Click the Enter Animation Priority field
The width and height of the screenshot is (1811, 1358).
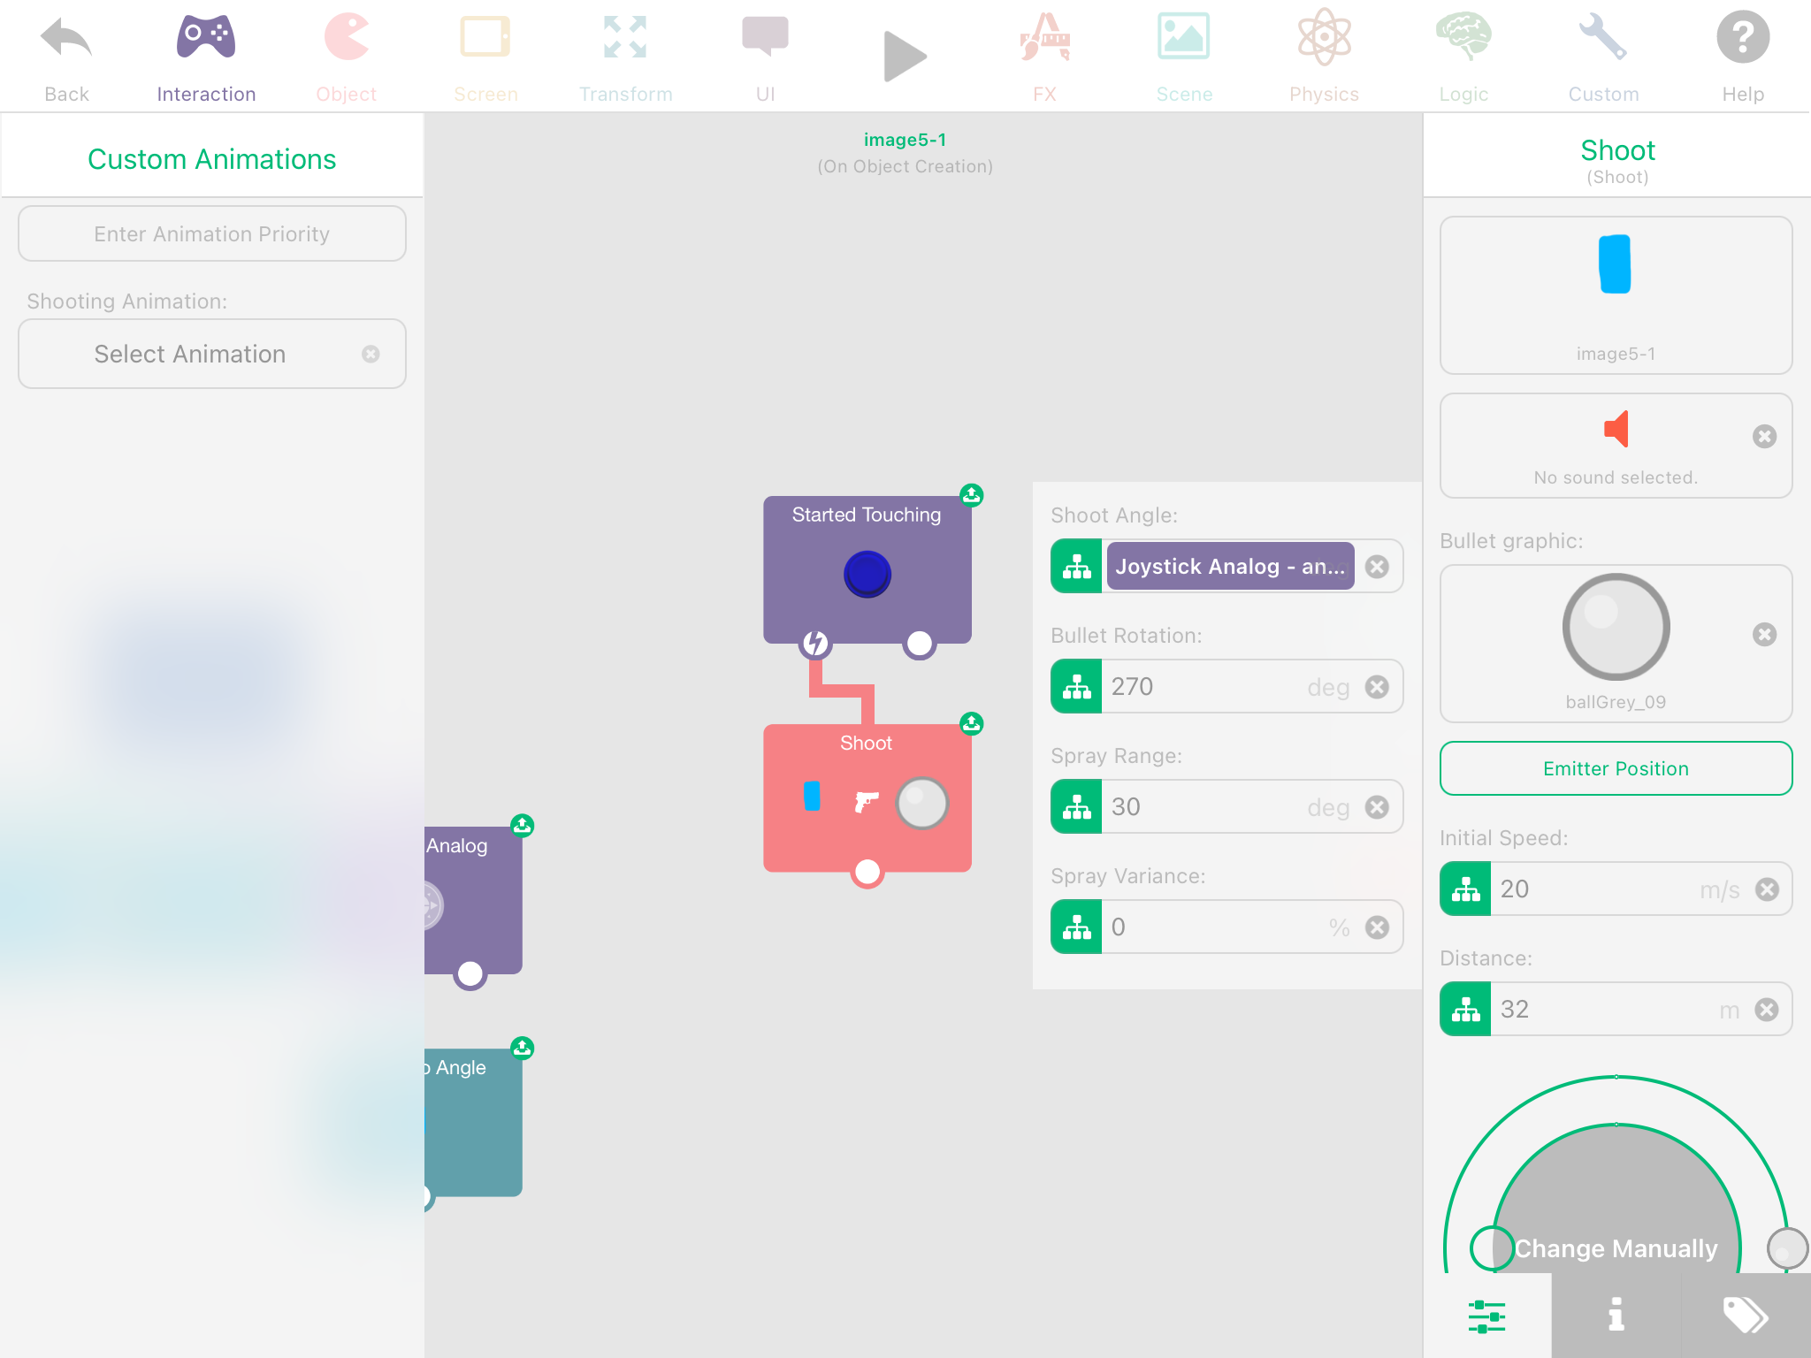point(211,233)
